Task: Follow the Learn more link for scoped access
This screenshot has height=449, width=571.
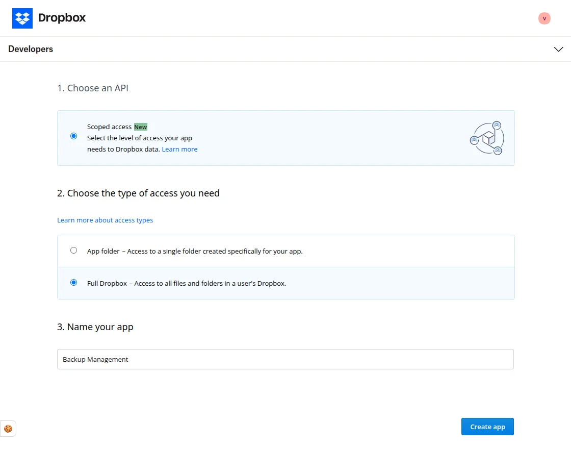Action: click(179, 149)
